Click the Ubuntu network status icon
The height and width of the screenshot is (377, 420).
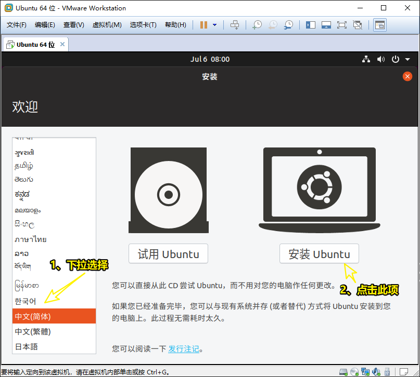[366, 59]
